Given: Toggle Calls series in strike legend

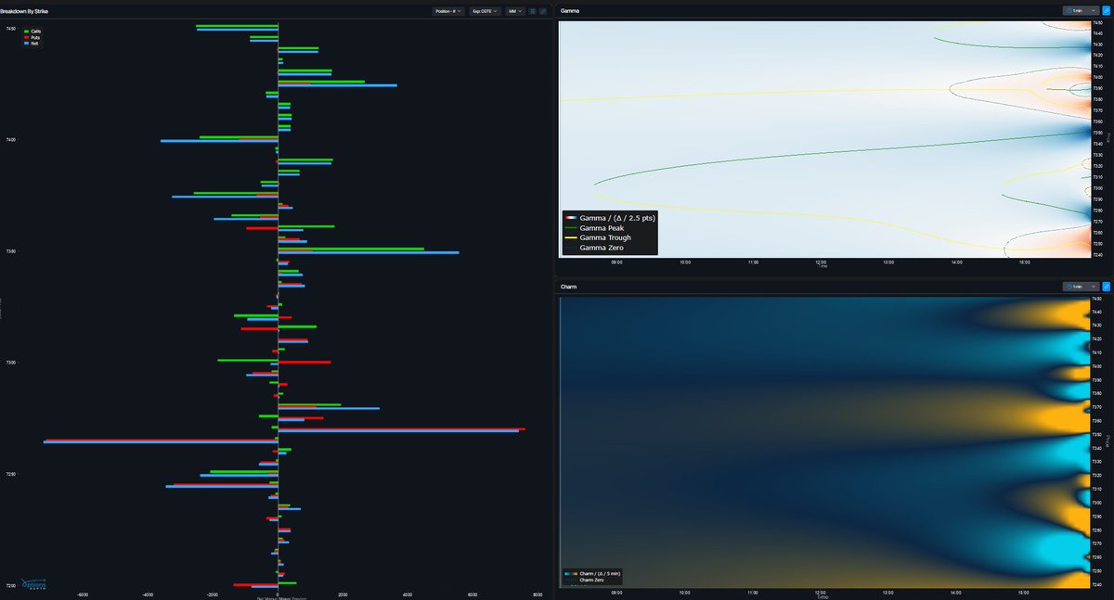Looking at the screenshot, I should (32, 31).
